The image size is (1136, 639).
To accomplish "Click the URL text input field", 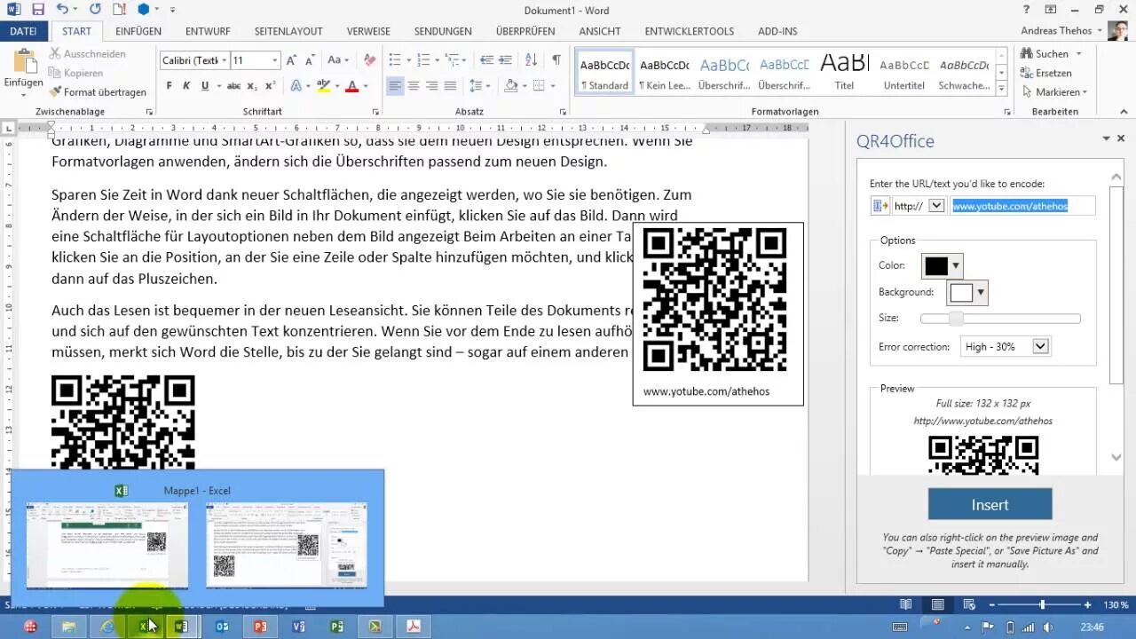I will click(x=1022, y=206).
